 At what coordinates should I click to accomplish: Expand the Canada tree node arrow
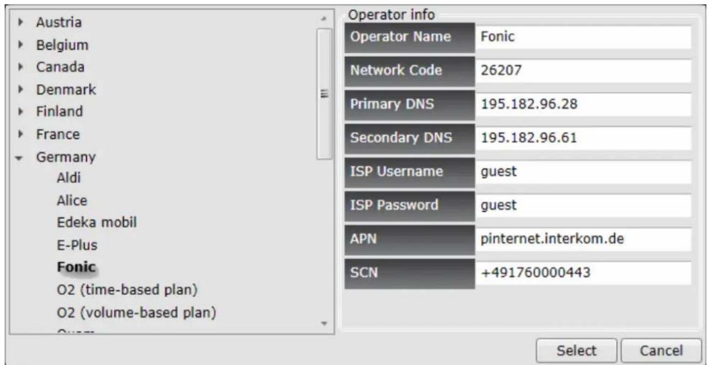22,68
